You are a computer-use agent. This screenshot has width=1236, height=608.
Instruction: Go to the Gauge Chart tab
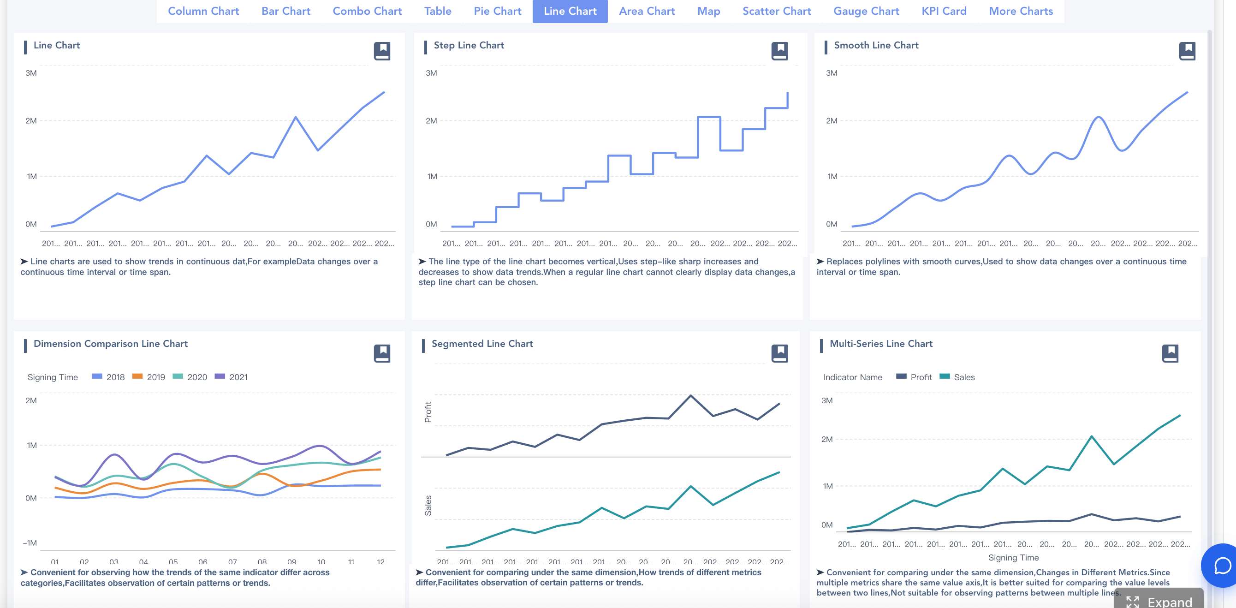866,11
